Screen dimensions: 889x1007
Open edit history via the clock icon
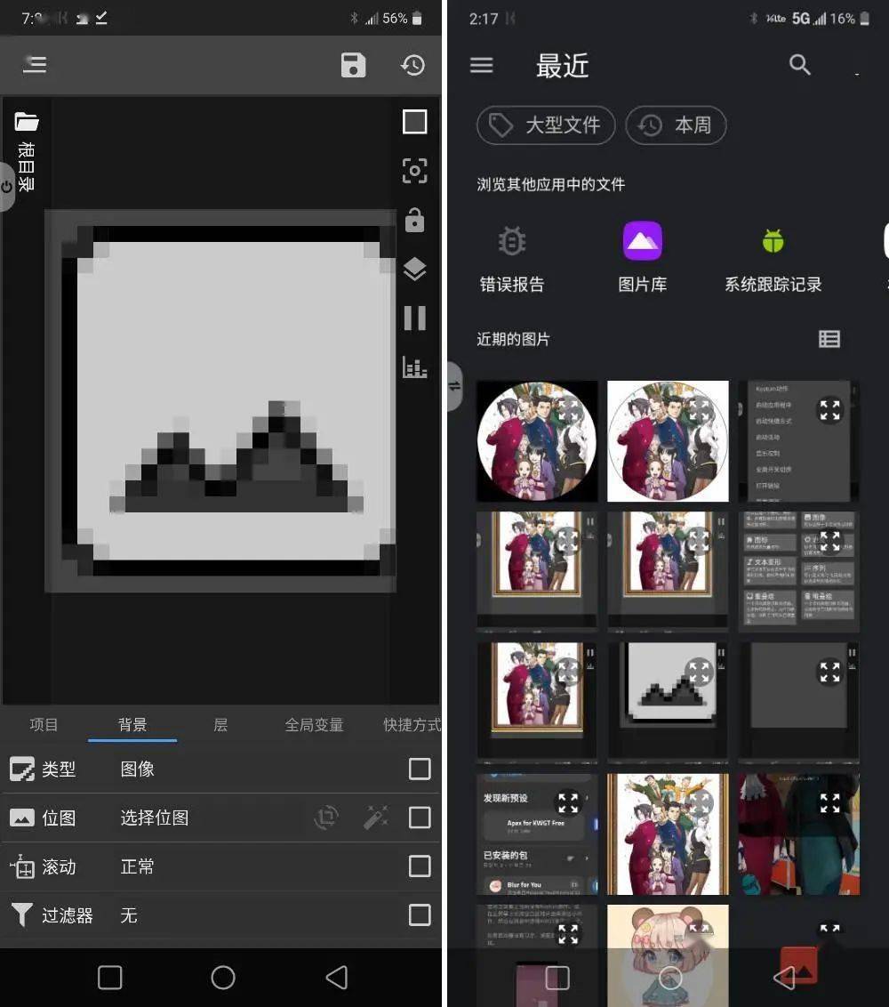point(412,65)
